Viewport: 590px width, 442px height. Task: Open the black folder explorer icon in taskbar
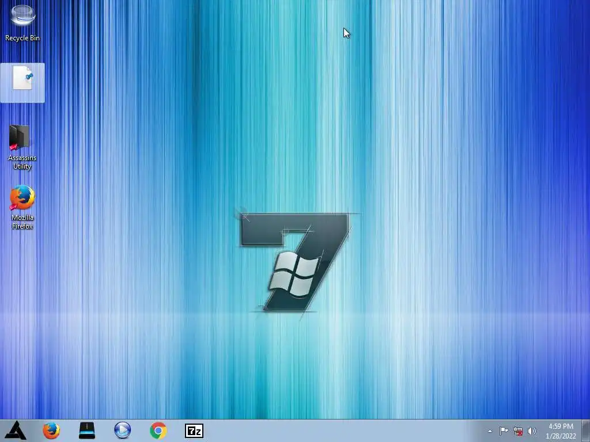[87, 430]
